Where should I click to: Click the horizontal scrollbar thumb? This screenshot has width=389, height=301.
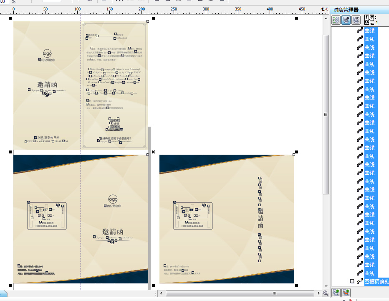[x=240, y=293]
